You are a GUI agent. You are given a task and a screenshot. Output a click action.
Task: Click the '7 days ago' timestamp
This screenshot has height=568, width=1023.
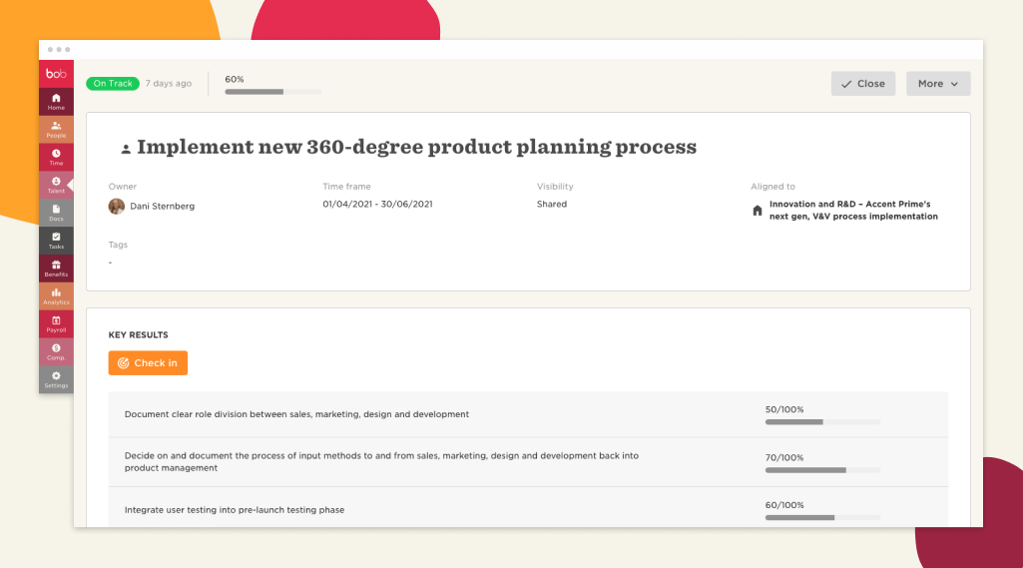pyautogui.click(x=169, y=84)
